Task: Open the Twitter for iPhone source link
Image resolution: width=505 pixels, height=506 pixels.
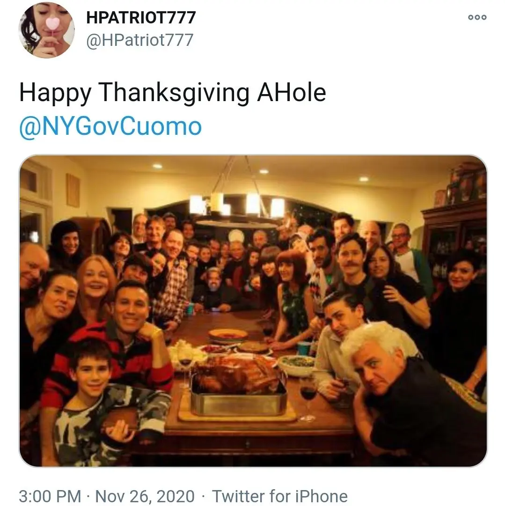Action: (280, 496)
